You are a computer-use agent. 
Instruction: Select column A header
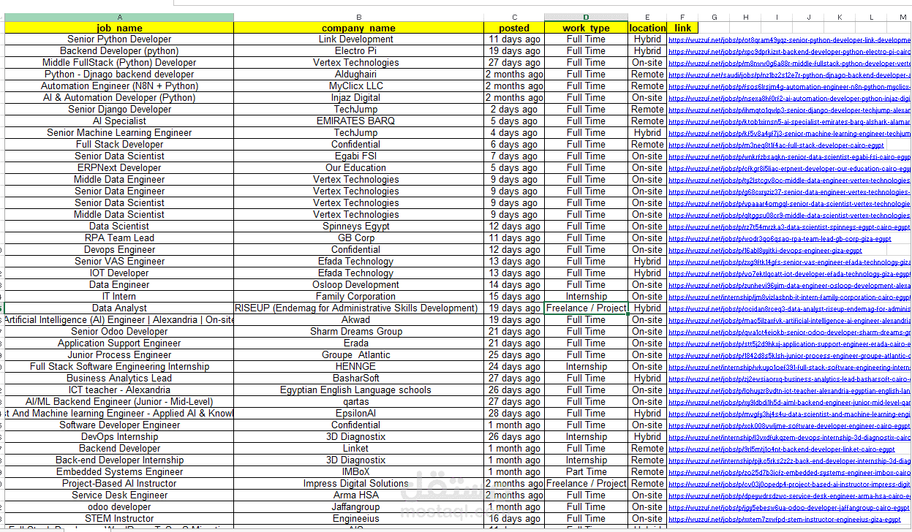[x=119, y=17]
